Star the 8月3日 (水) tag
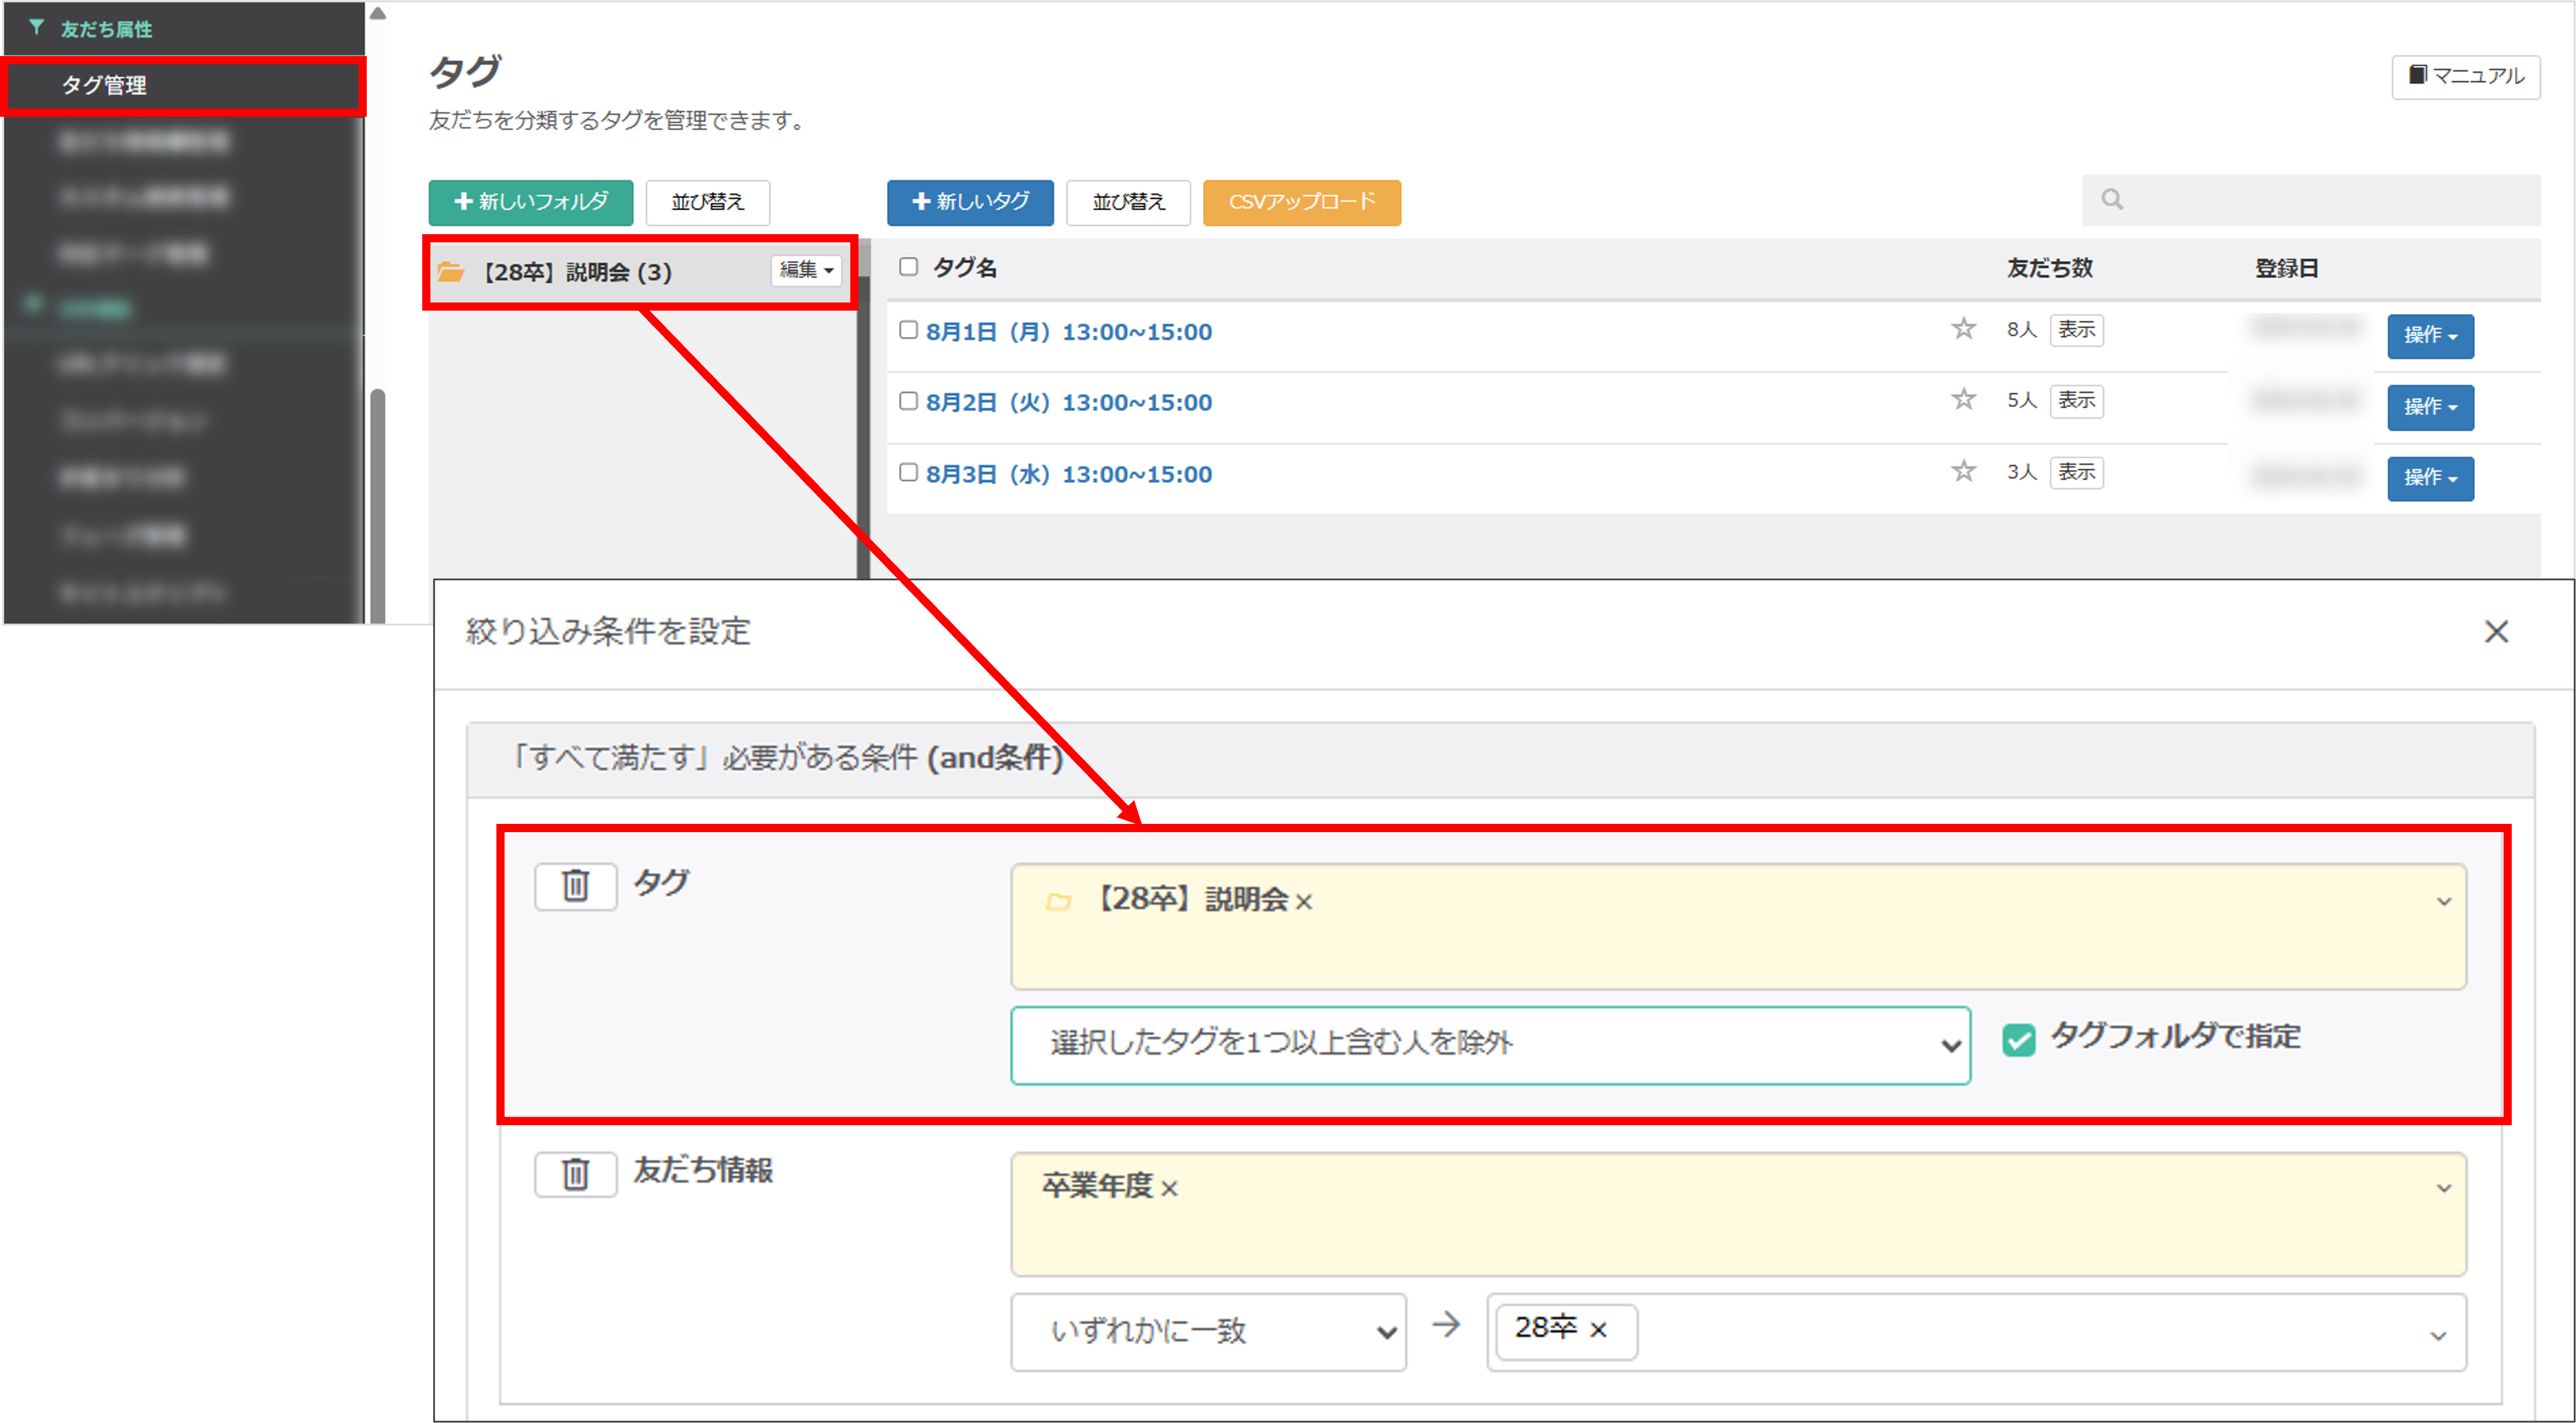The height and width of the screenshot is (1423, 2576). [1963, 471]
